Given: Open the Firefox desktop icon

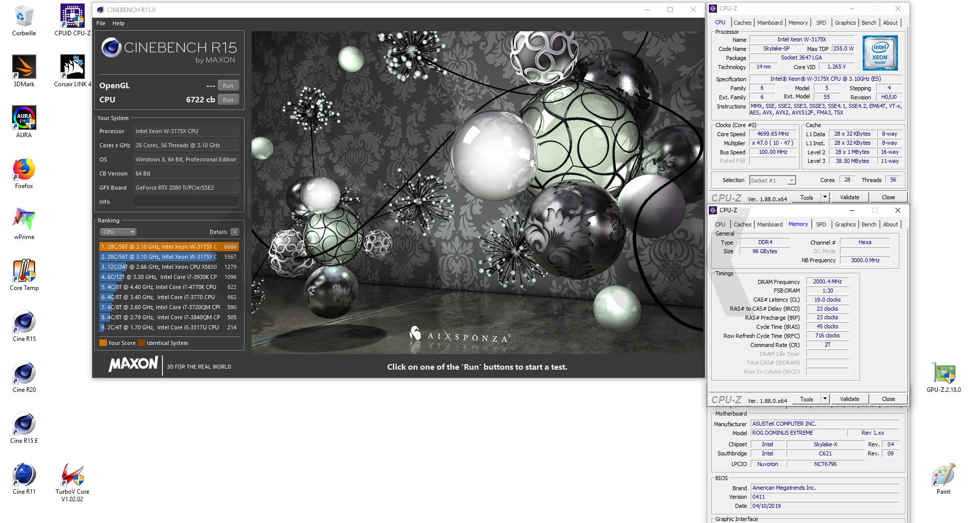Looking at the screenshot, I should pos(24,173).
